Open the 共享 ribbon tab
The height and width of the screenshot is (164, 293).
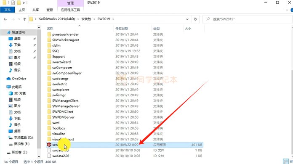coord(36,10)
